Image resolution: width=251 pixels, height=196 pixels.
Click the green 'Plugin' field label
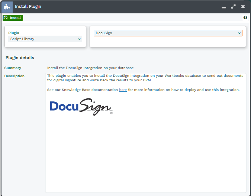pos(14,33)
